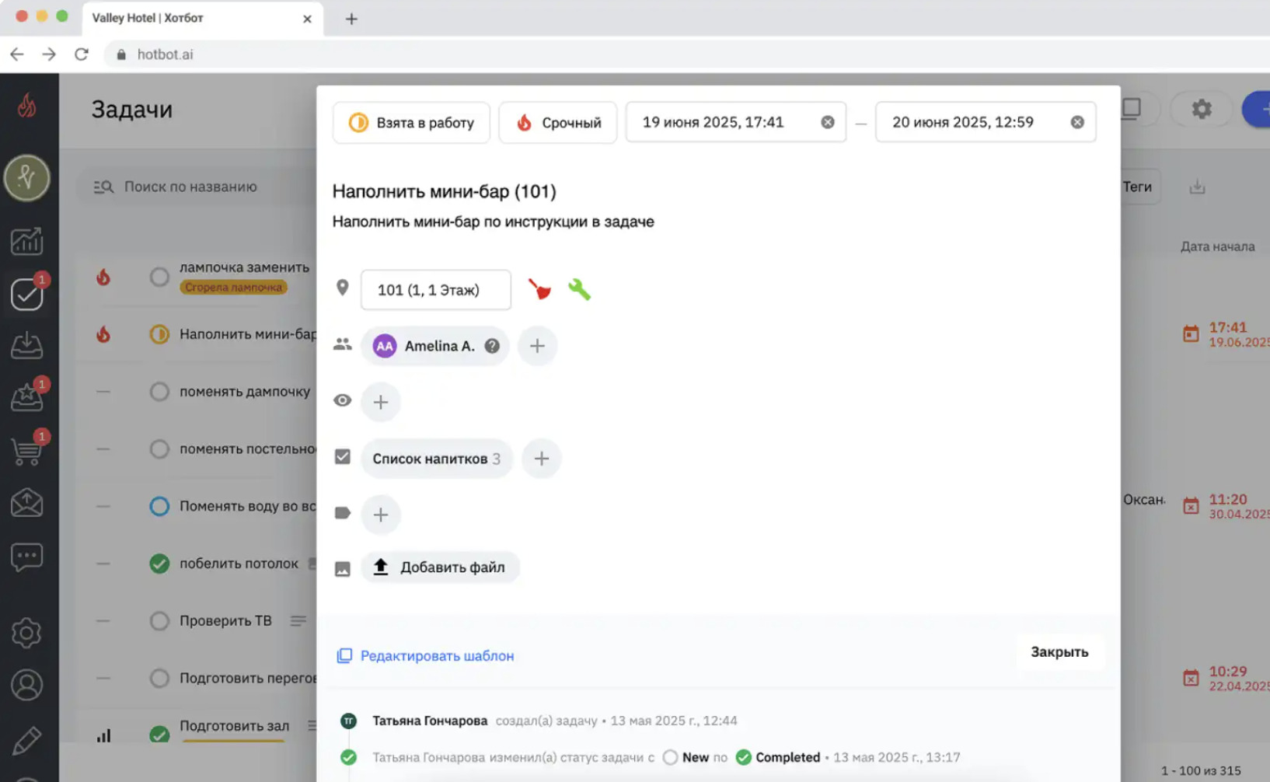
Task: Open the analytics chart icon in sidebar
Action: point(26,242)
